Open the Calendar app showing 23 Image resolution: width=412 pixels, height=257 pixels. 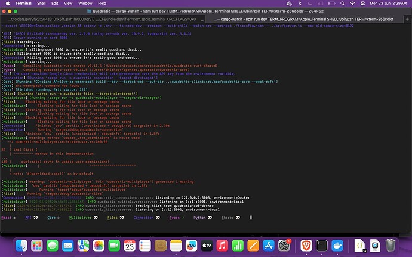(x=130, y=246)
